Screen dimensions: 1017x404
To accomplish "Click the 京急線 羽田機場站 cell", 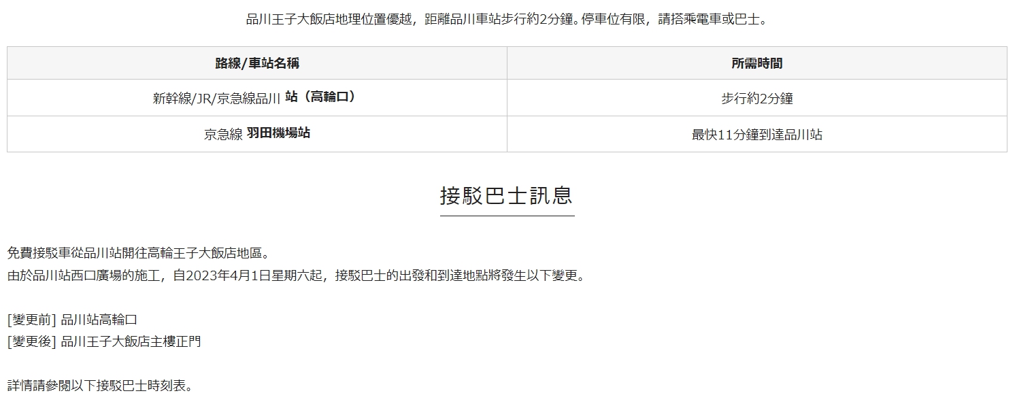I will coord(257,134).
